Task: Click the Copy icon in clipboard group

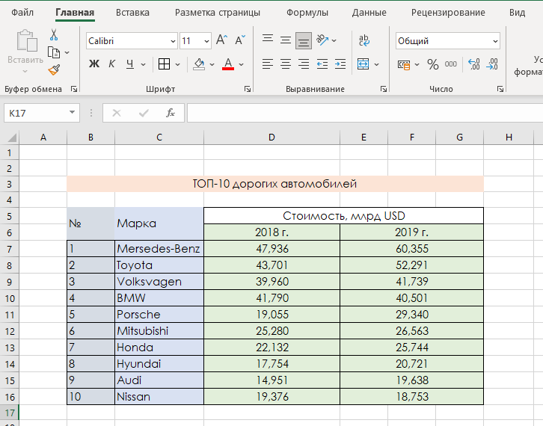Action: click(x=54, y=52)
